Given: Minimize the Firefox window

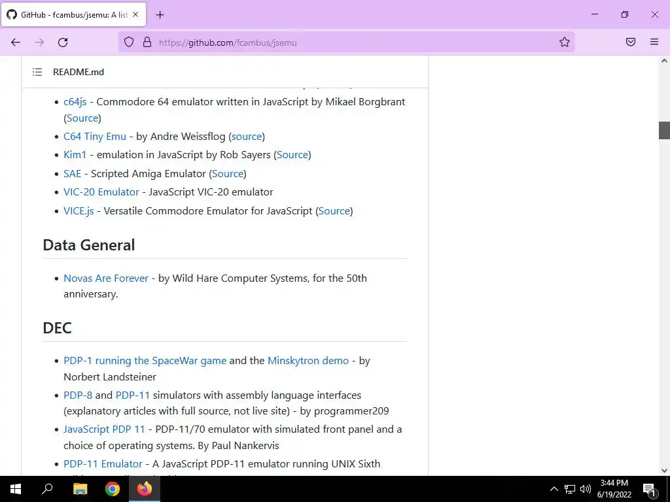Looking at the screenshot, I should [595, 14].
